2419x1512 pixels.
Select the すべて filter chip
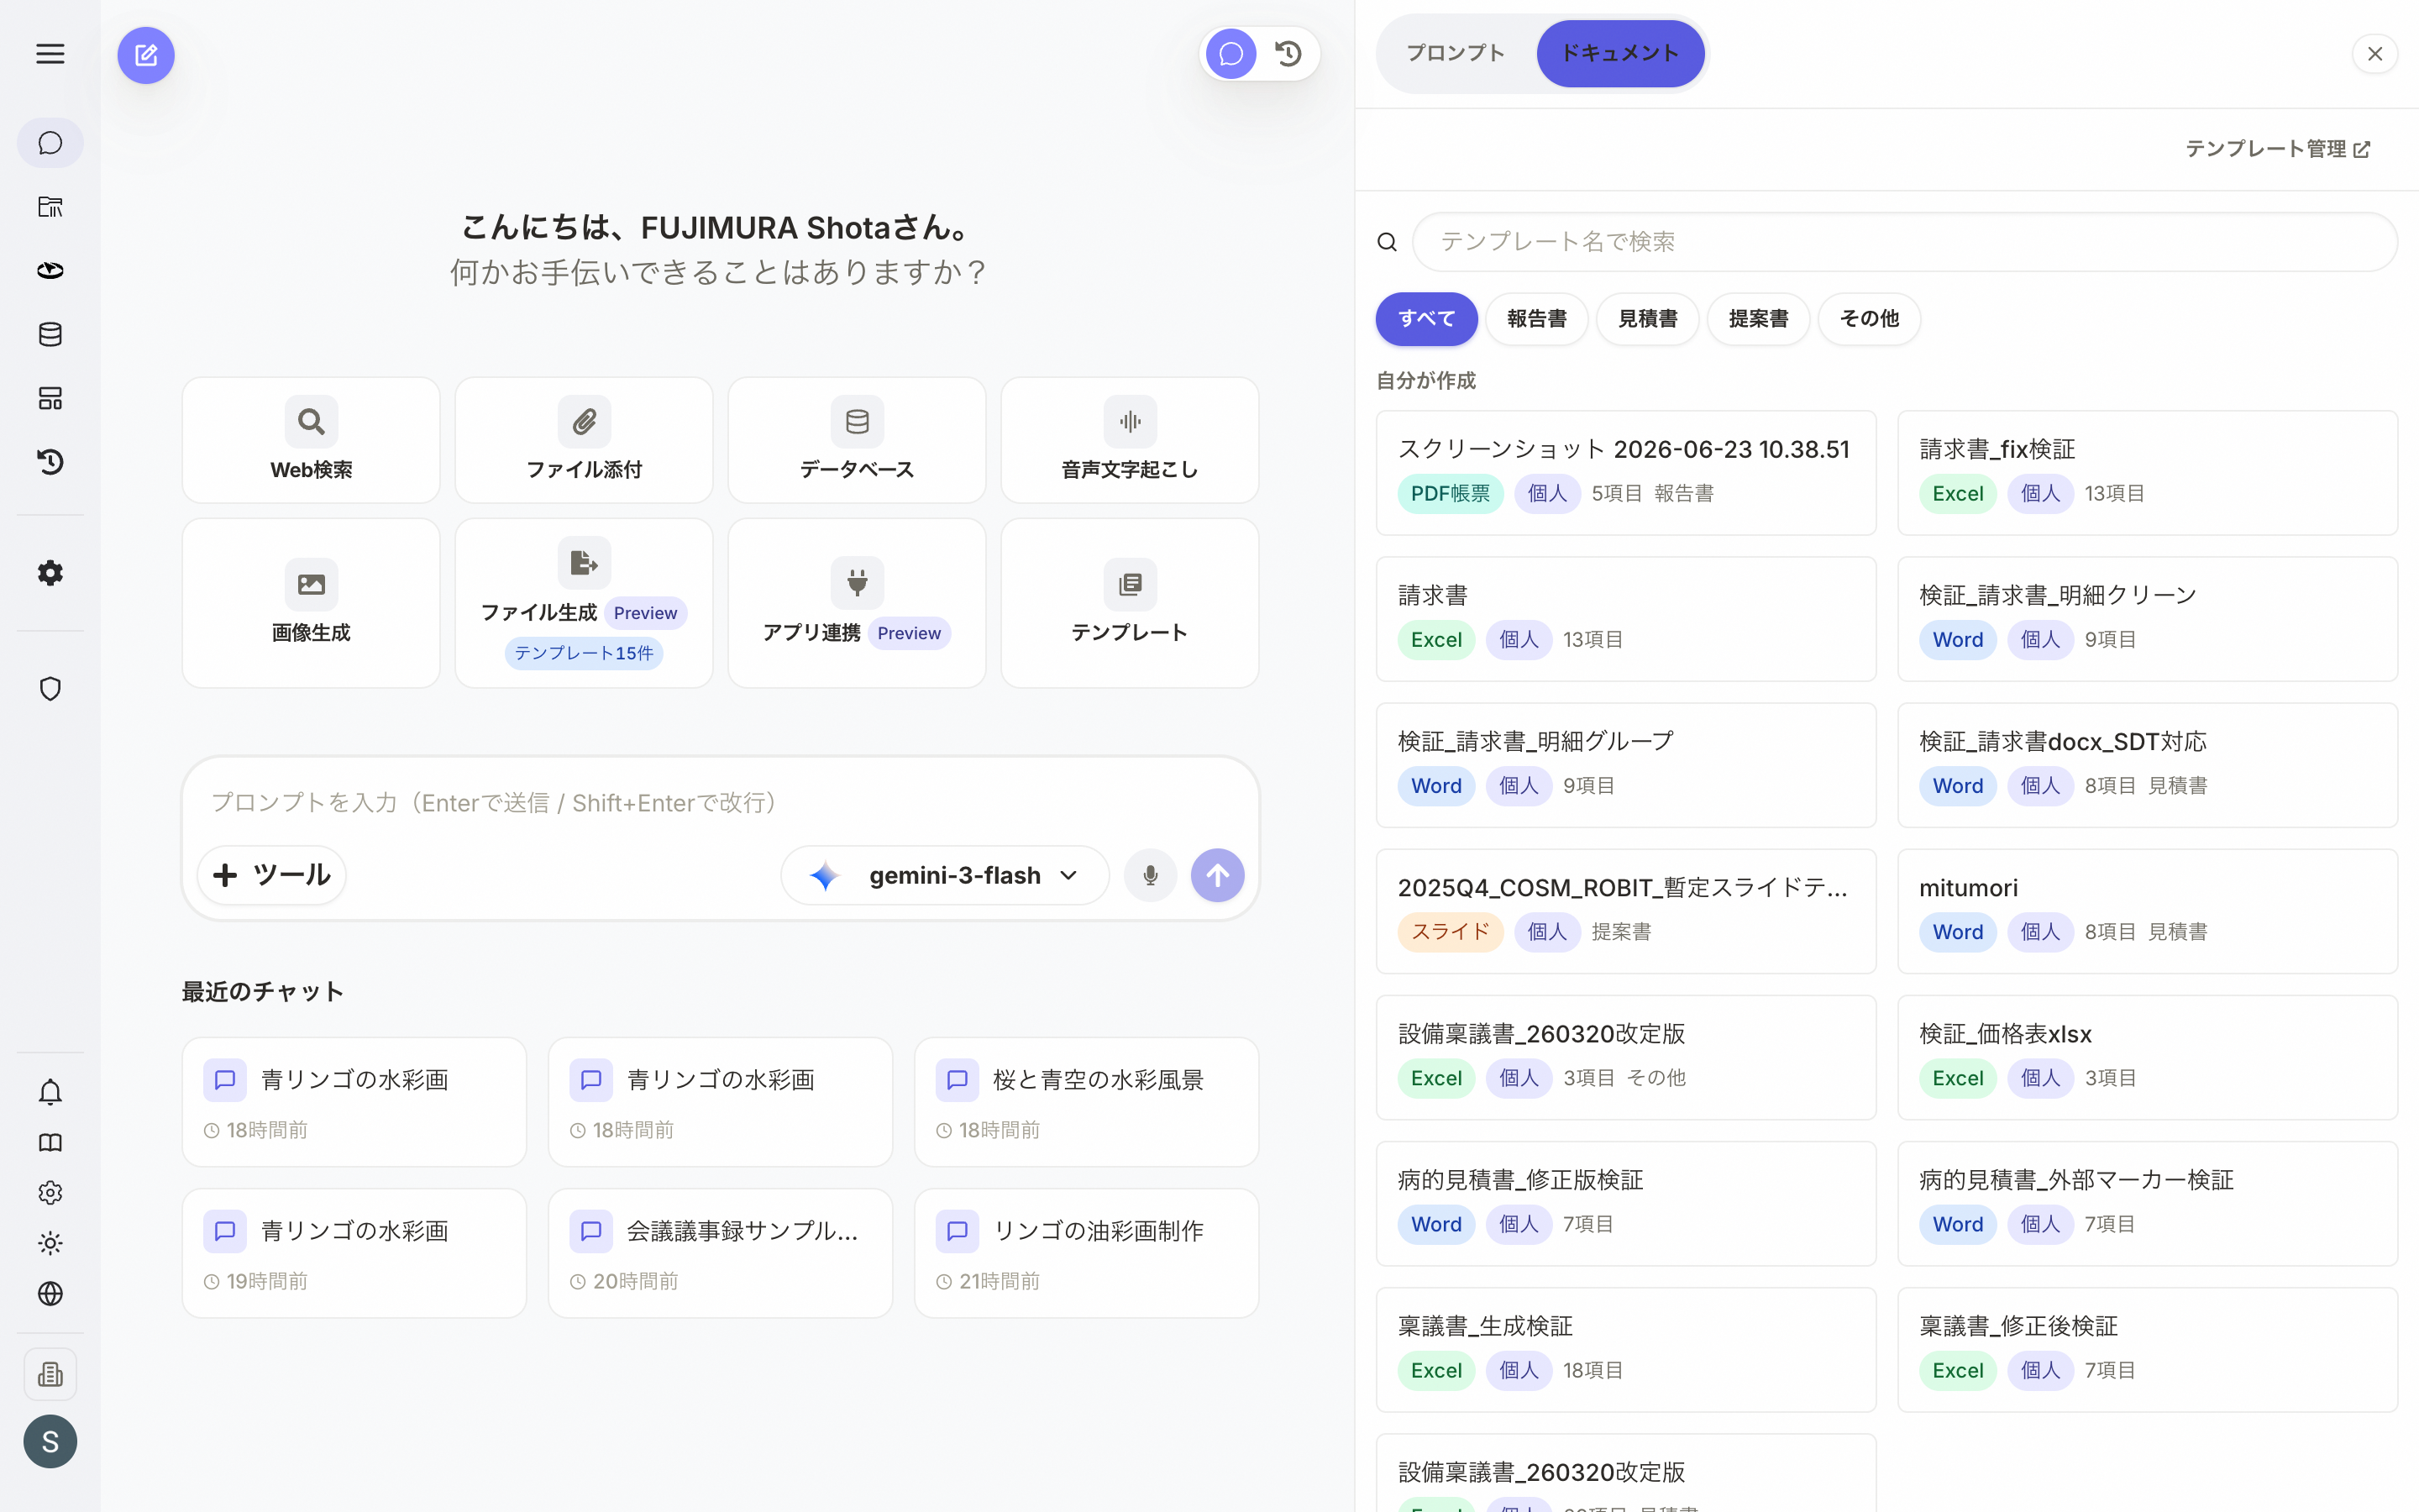click(1426, 318)
